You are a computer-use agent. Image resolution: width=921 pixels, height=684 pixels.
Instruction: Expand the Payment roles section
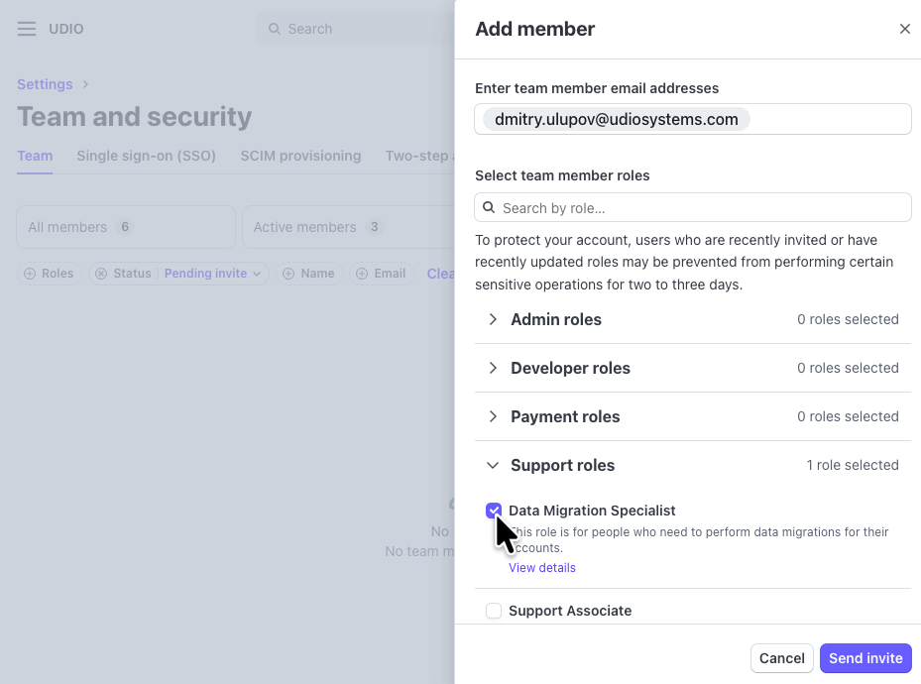493,416
